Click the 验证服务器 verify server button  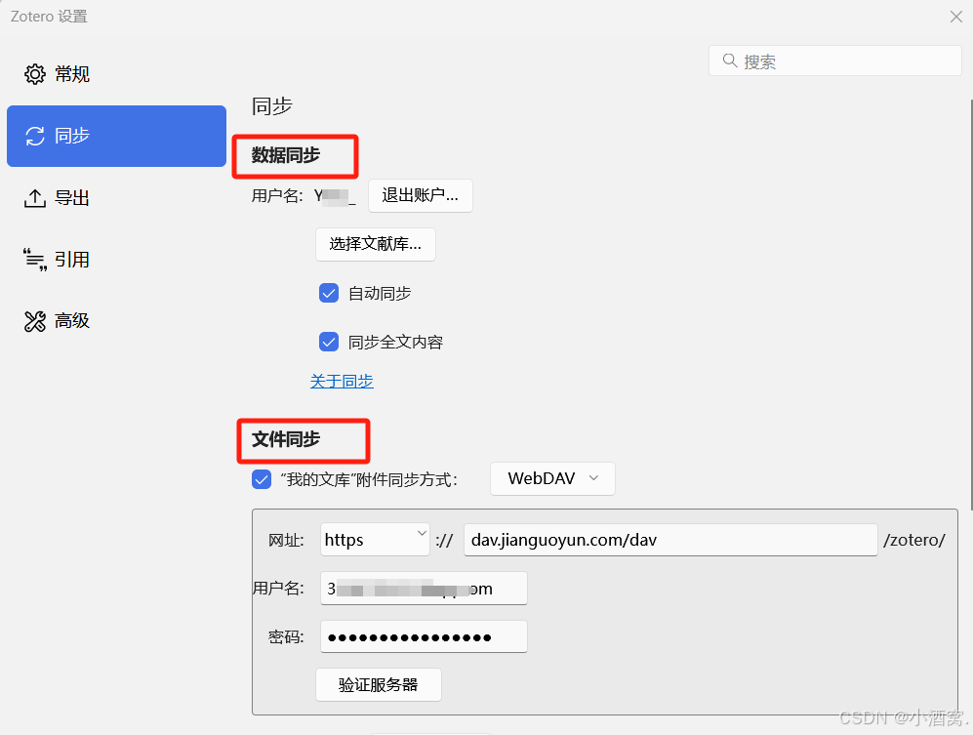coord(378,684)
